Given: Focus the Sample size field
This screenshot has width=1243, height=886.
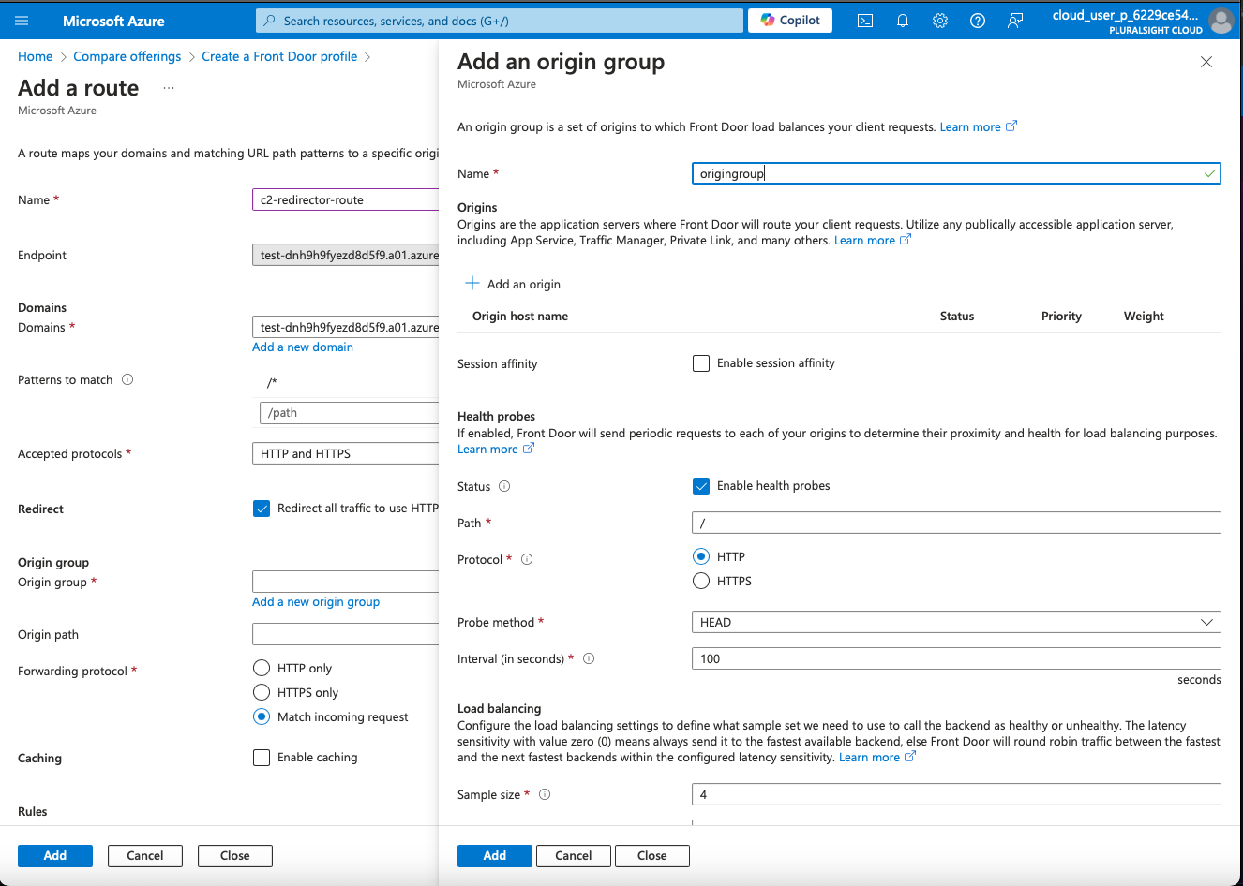Looking at the screenshot, I should pos(956,794).
